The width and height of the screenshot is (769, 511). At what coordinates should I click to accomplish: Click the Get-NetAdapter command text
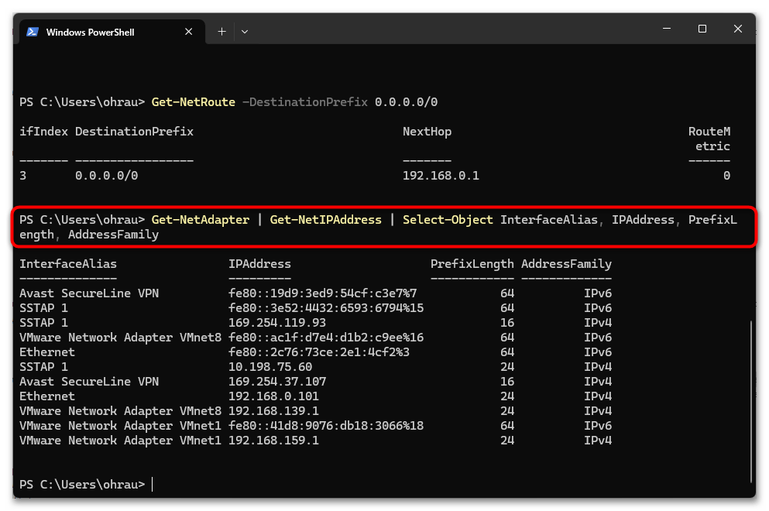(200, 220)
